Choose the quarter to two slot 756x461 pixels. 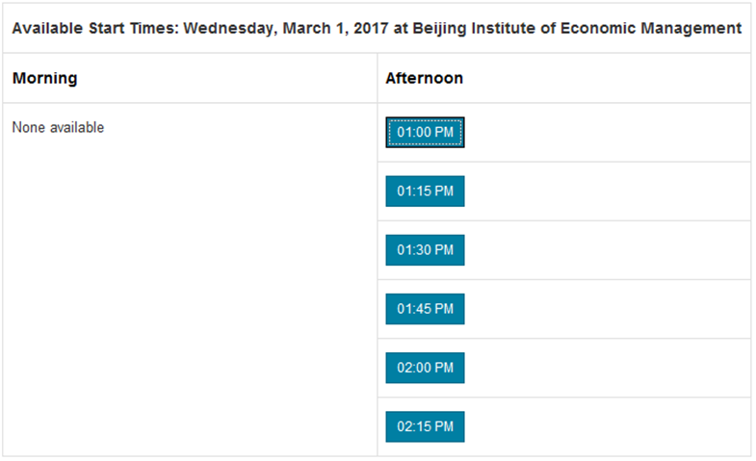(x=425, y=309)
